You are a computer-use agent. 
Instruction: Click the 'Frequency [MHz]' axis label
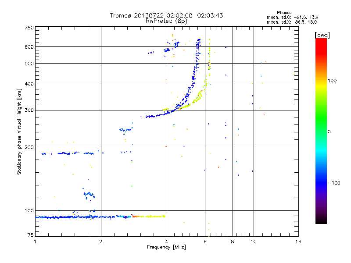pyautogui.click(x=166, y=247)
